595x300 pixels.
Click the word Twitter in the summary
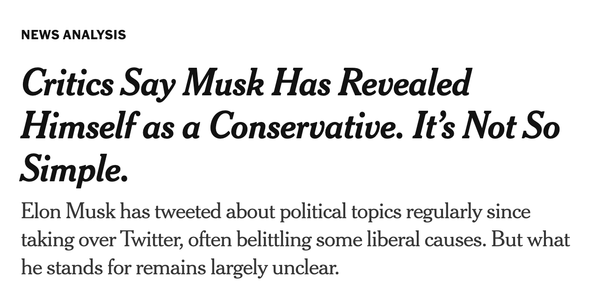(x=152, y=240)
